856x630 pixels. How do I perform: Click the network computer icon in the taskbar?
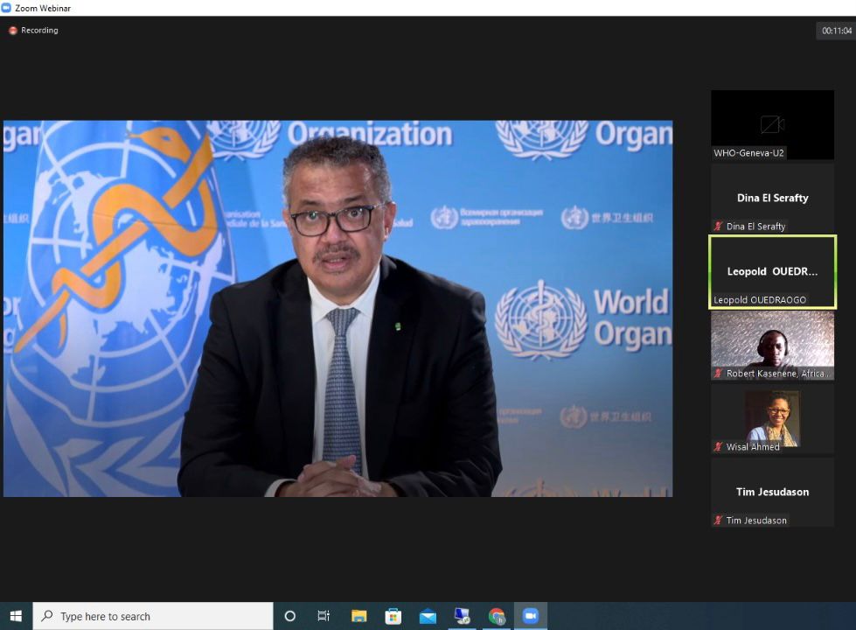[462, 616]
